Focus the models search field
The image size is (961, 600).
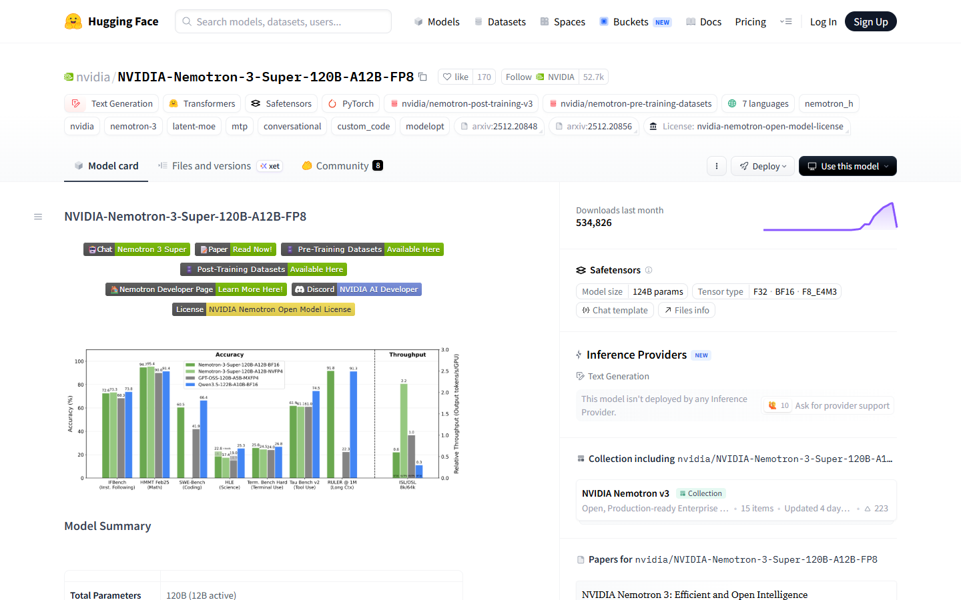tap(284, 21)
